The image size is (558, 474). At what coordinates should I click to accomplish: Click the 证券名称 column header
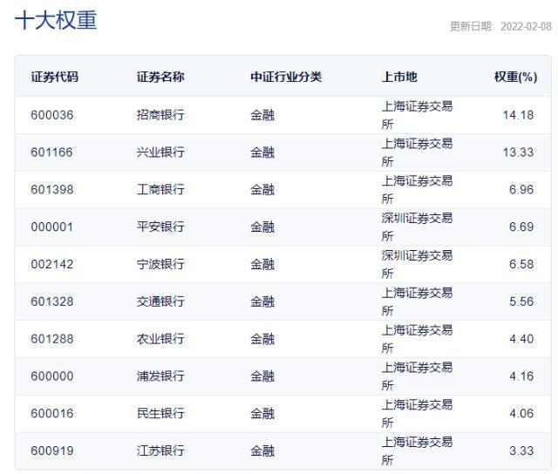click(160, 77)
